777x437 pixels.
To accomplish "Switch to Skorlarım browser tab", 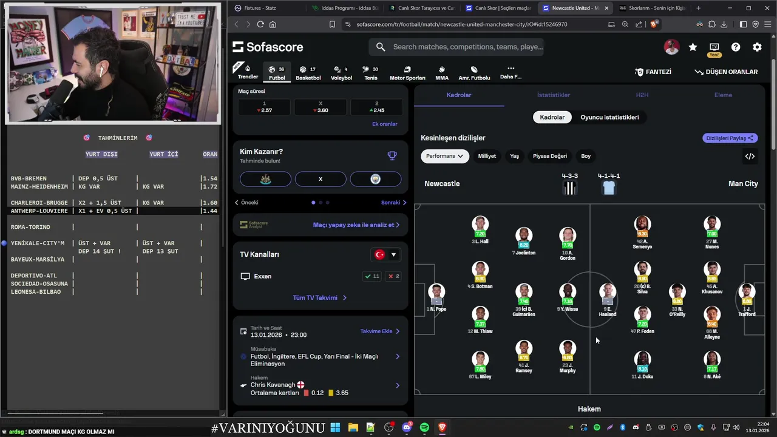I will point(652,8).
